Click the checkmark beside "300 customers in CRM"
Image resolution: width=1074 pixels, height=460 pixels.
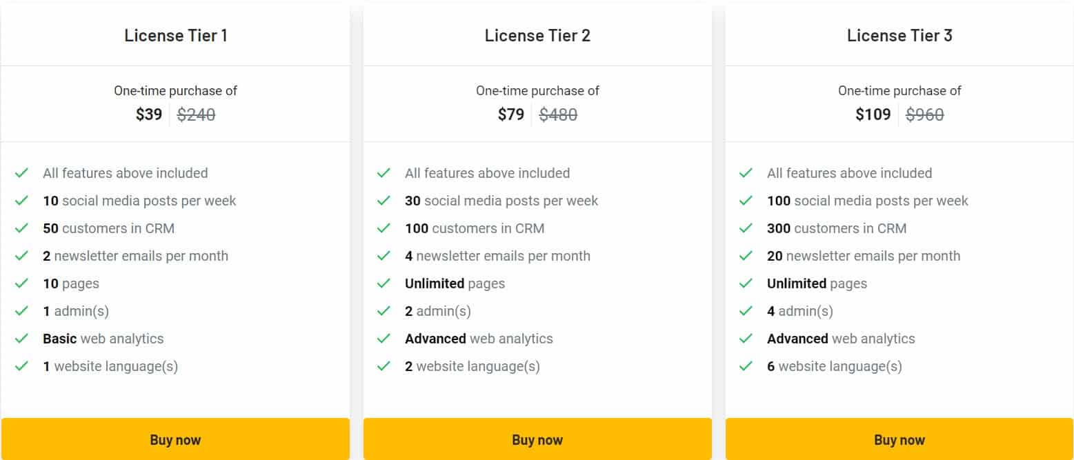[x=747, y=228]
